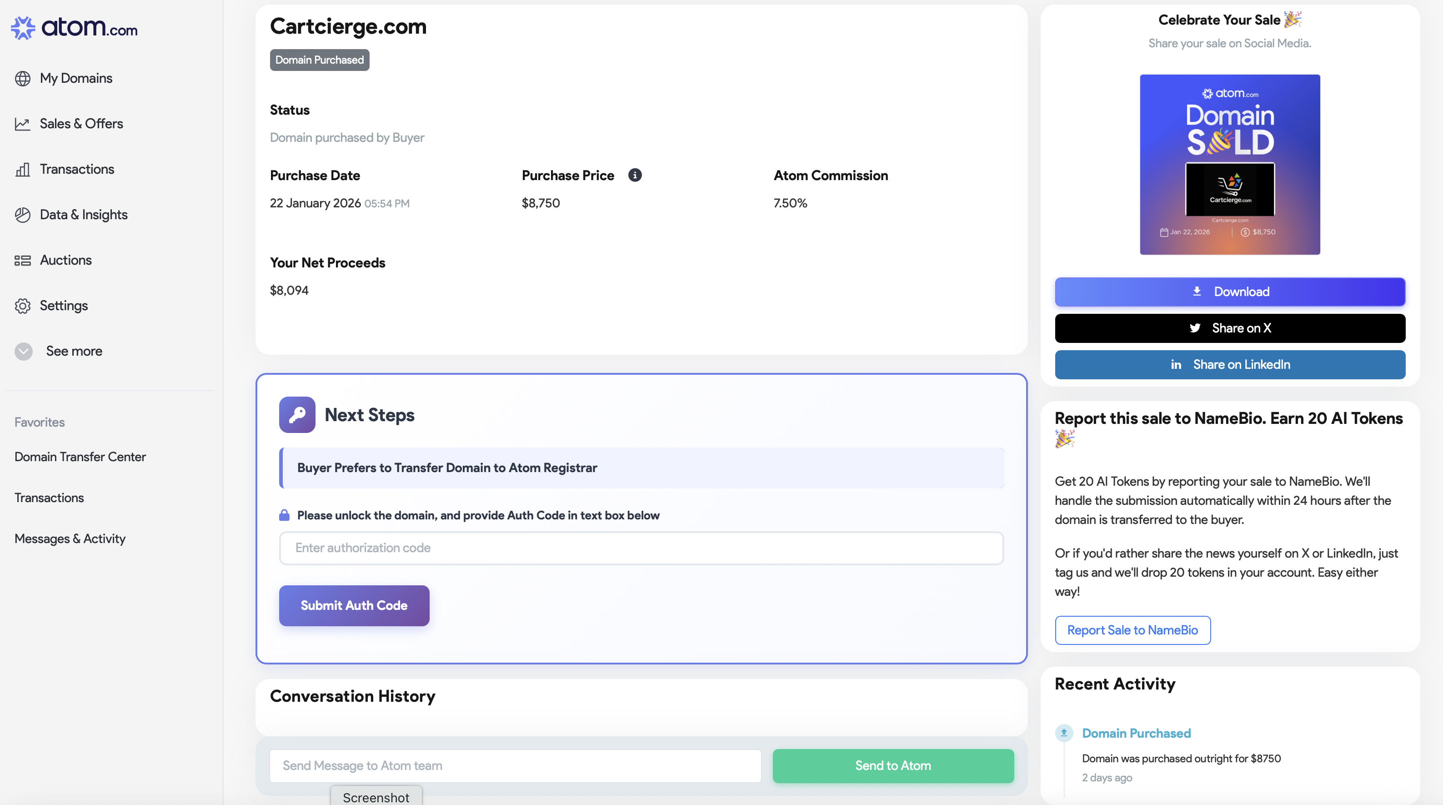Click the 7.50% commission value

(790, 203)
